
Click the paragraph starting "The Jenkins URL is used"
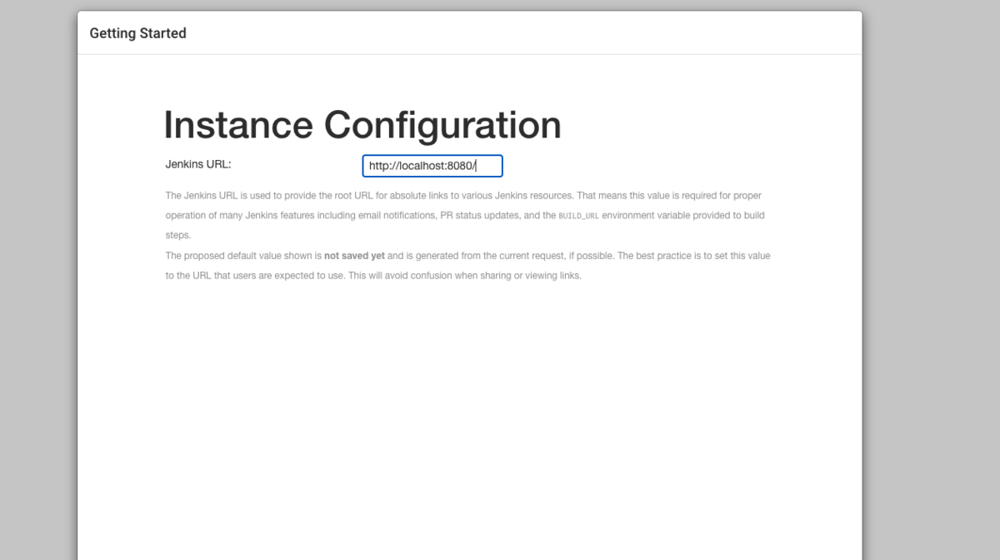465,215
